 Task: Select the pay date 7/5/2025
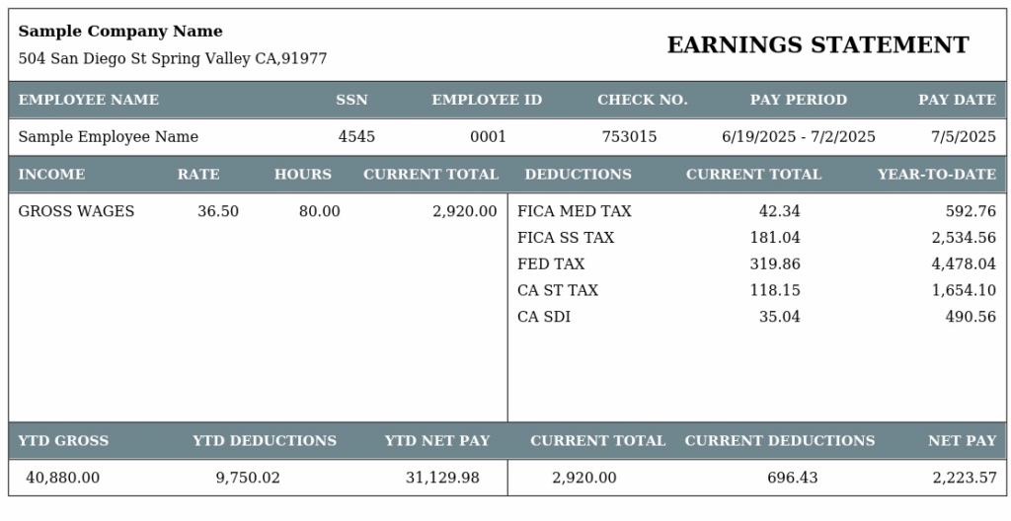964,137
